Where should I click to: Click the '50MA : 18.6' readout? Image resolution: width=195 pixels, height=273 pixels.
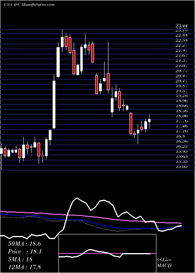[x=24, y=244]
